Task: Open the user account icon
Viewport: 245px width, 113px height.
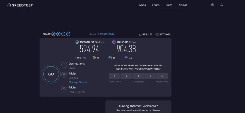Action: click(x=221, y=5)
